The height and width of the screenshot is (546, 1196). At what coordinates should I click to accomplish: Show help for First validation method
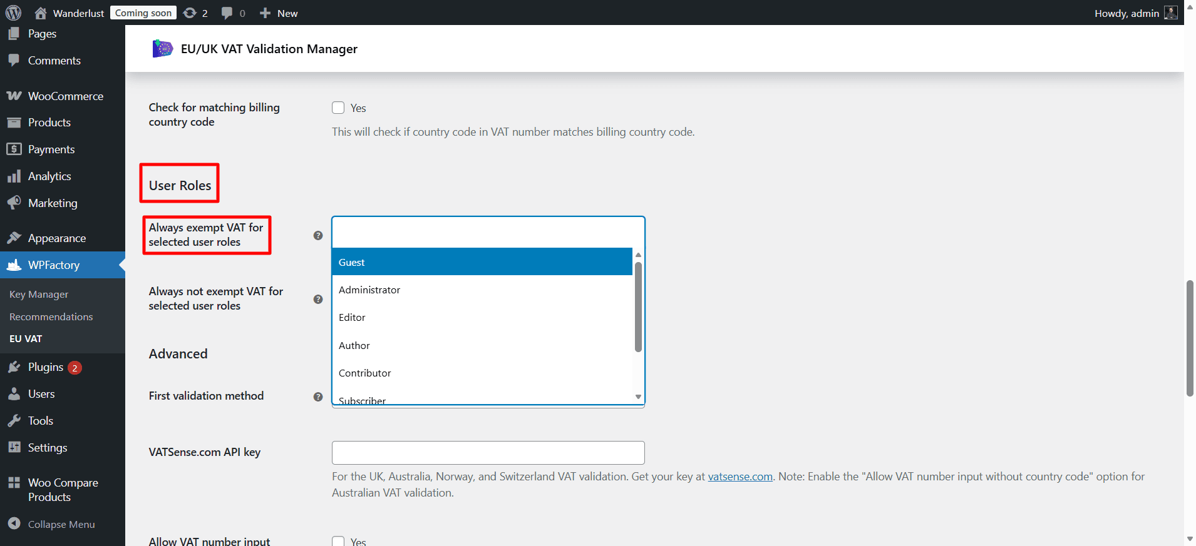tap(318, 397)
